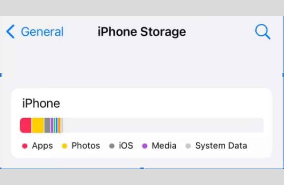The image size is (284, 185).
Task: Select the dark gray iOS bar segment
Action: tap(47, 126)
